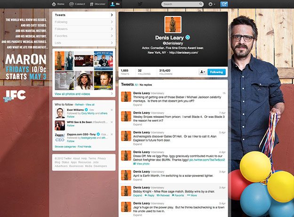Viewport: 294px width, 217px height.
Task: Favorite the Bobby Knight tweet
Action: pyautogui.click(x=178, y=195)
